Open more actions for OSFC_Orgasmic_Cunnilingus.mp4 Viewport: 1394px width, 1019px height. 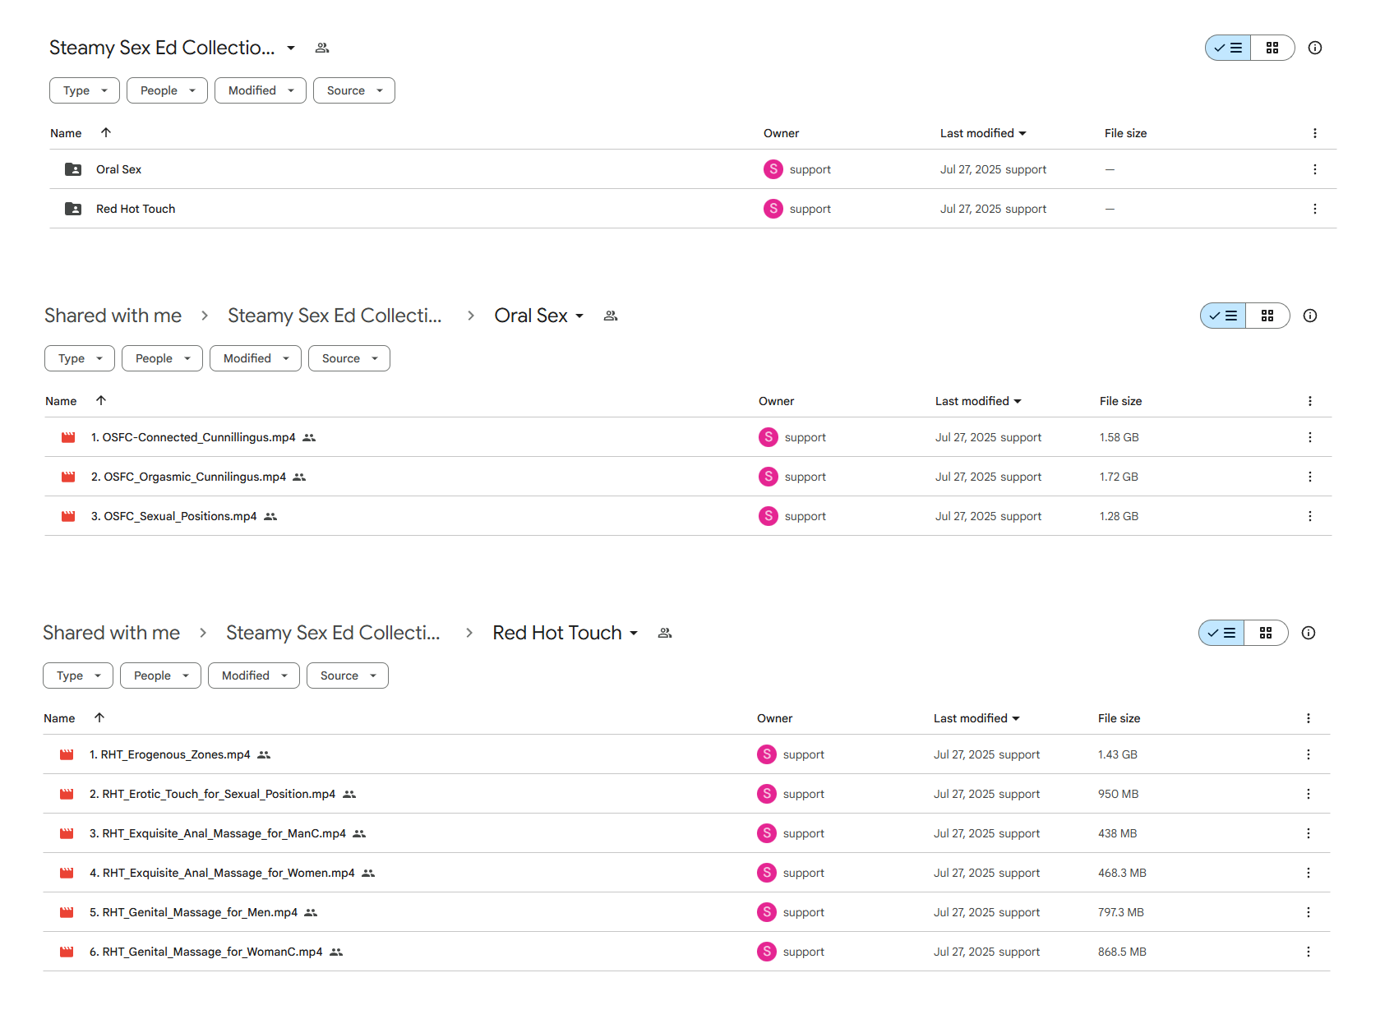[x=1309, y=477]
